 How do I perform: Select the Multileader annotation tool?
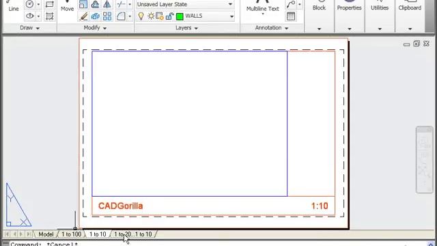(x=291, y=4)
